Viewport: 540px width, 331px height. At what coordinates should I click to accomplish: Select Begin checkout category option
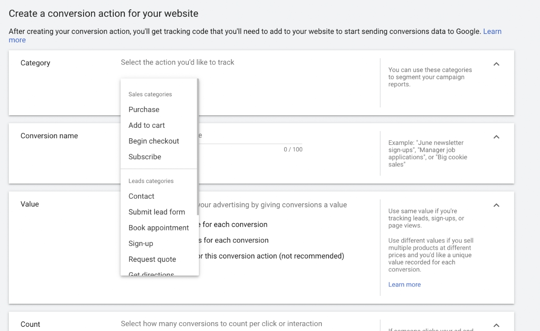(x=154, y=141)
